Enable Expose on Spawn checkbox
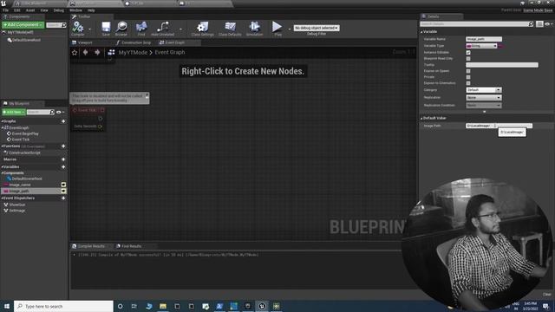 pyautogui.click(x=468, y=71)
